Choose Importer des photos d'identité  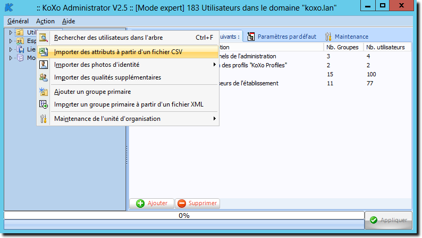point(128,65)
